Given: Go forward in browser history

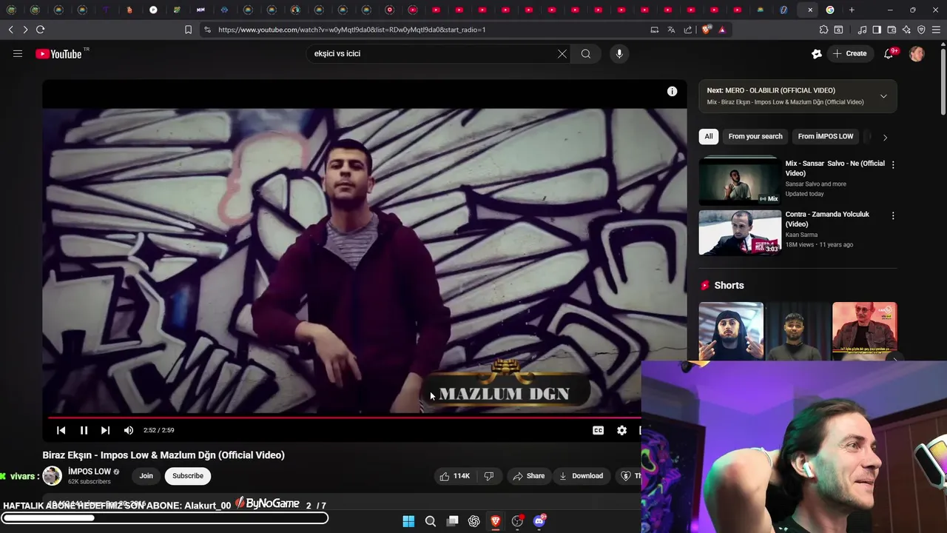Looking at the screenshot, I should [x=25, y=30].
